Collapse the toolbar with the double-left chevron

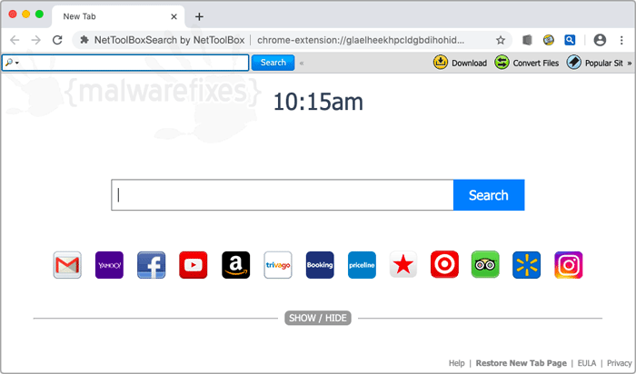point(302,64)
